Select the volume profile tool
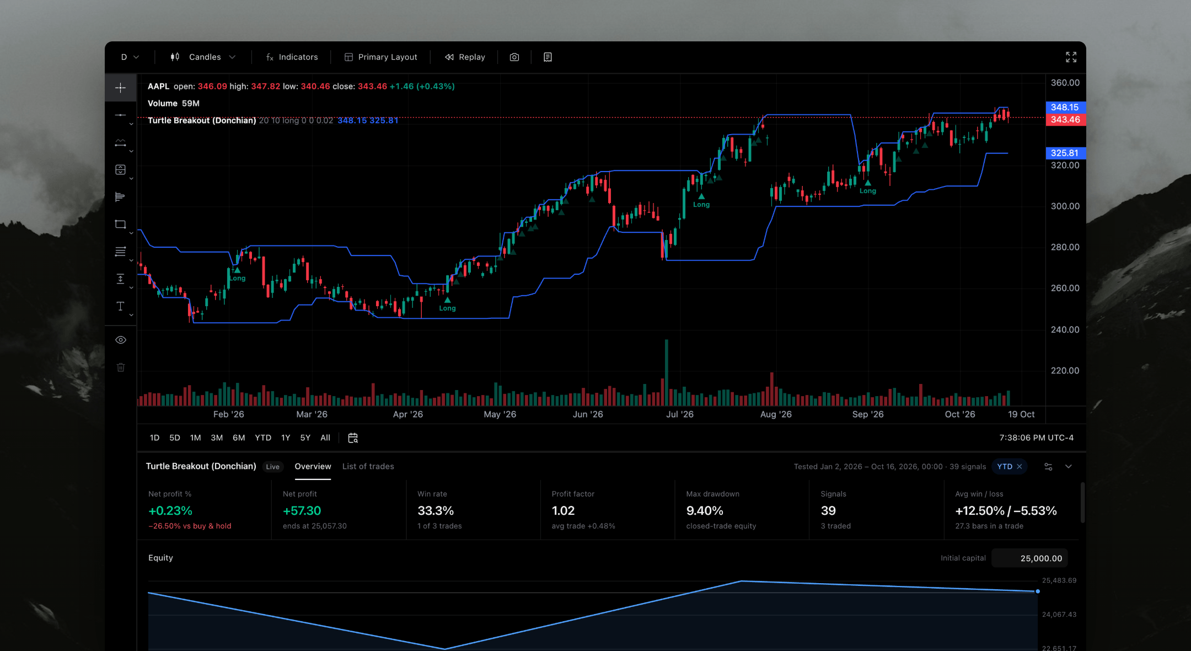Image resolution: width=1191 pixels, height=651 pixels. 120,197
